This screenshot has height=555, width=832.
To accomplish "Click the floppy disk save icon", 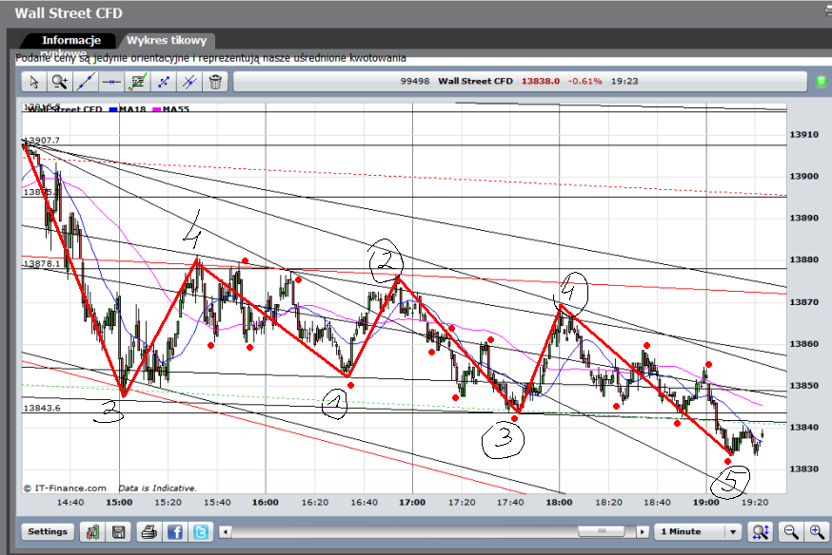I will point(118,532).
